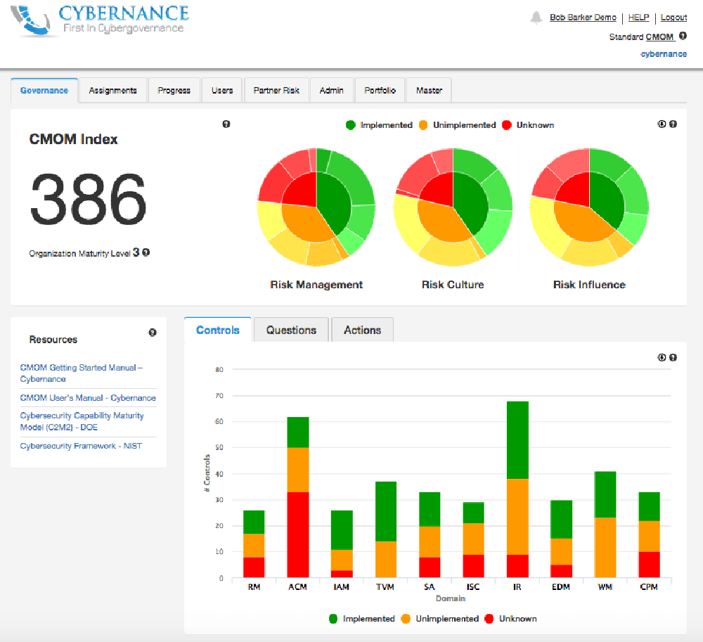Click the Cybernance logo
This screenshot has height=642, width=703.
[x=100, y=20]
